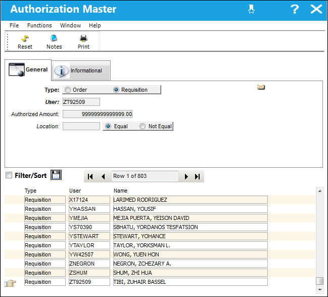
Task: Select user cell YMEJIA
Action: [89, 218]
